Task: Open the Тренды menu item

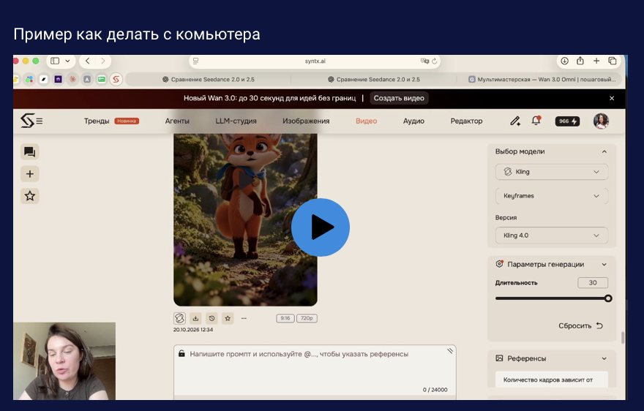Action: [97, 121]
